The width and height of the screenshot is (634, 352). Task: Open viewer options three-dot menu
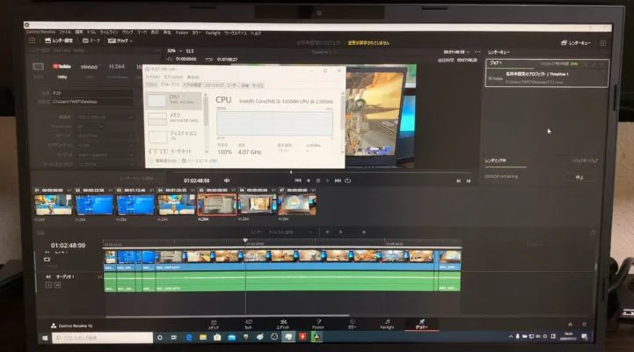coord(477,52)
